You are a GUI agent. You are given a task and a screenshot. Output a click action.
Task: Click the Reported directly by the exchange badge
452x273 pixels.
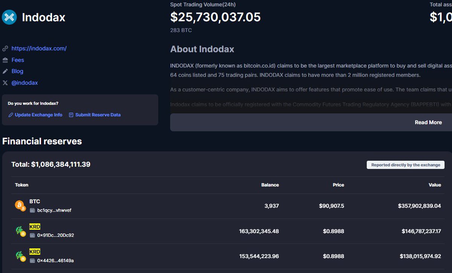406,165
